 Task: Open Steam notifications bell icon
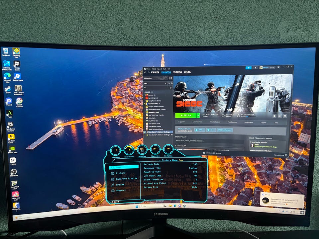[x=255, y=68]
